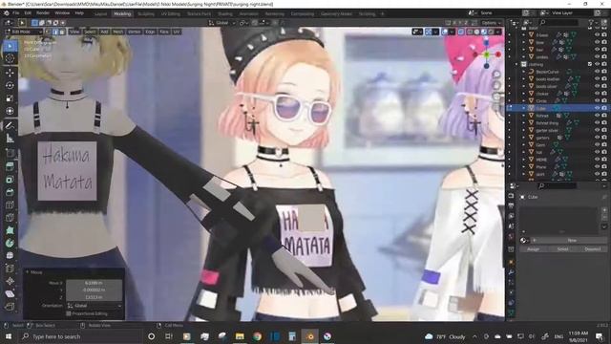Click the Move X value field
Image resolution: width=611 pixels, height=344 pixels.
pos(94,283)
